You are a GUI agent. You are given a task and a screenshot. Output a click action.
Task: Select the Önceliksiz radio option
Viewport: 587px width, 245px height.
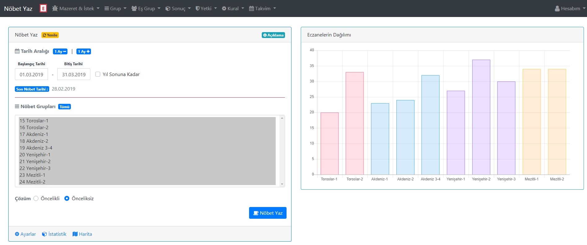point(67,199)
